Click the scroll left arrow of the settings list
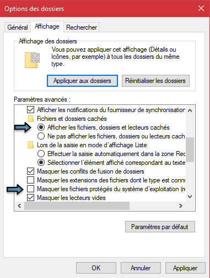 [x=19, y=205]
